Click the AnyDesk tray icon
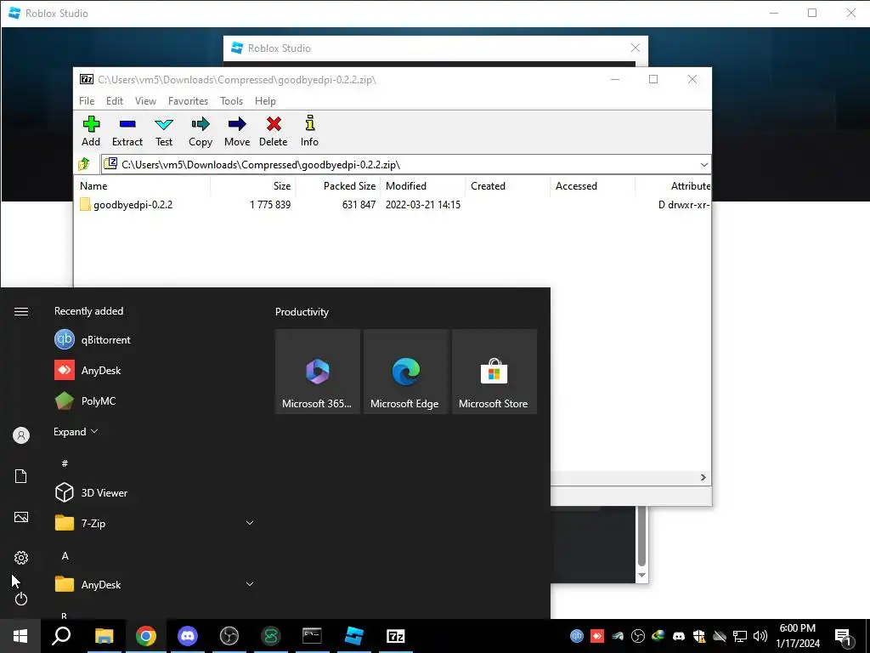 click(597, 636)
